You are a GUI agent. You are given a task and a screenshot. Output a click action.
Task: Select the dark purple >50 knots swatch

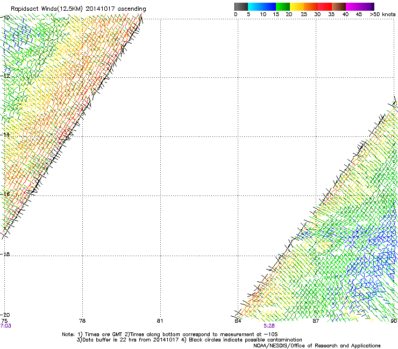coord(373,6)
